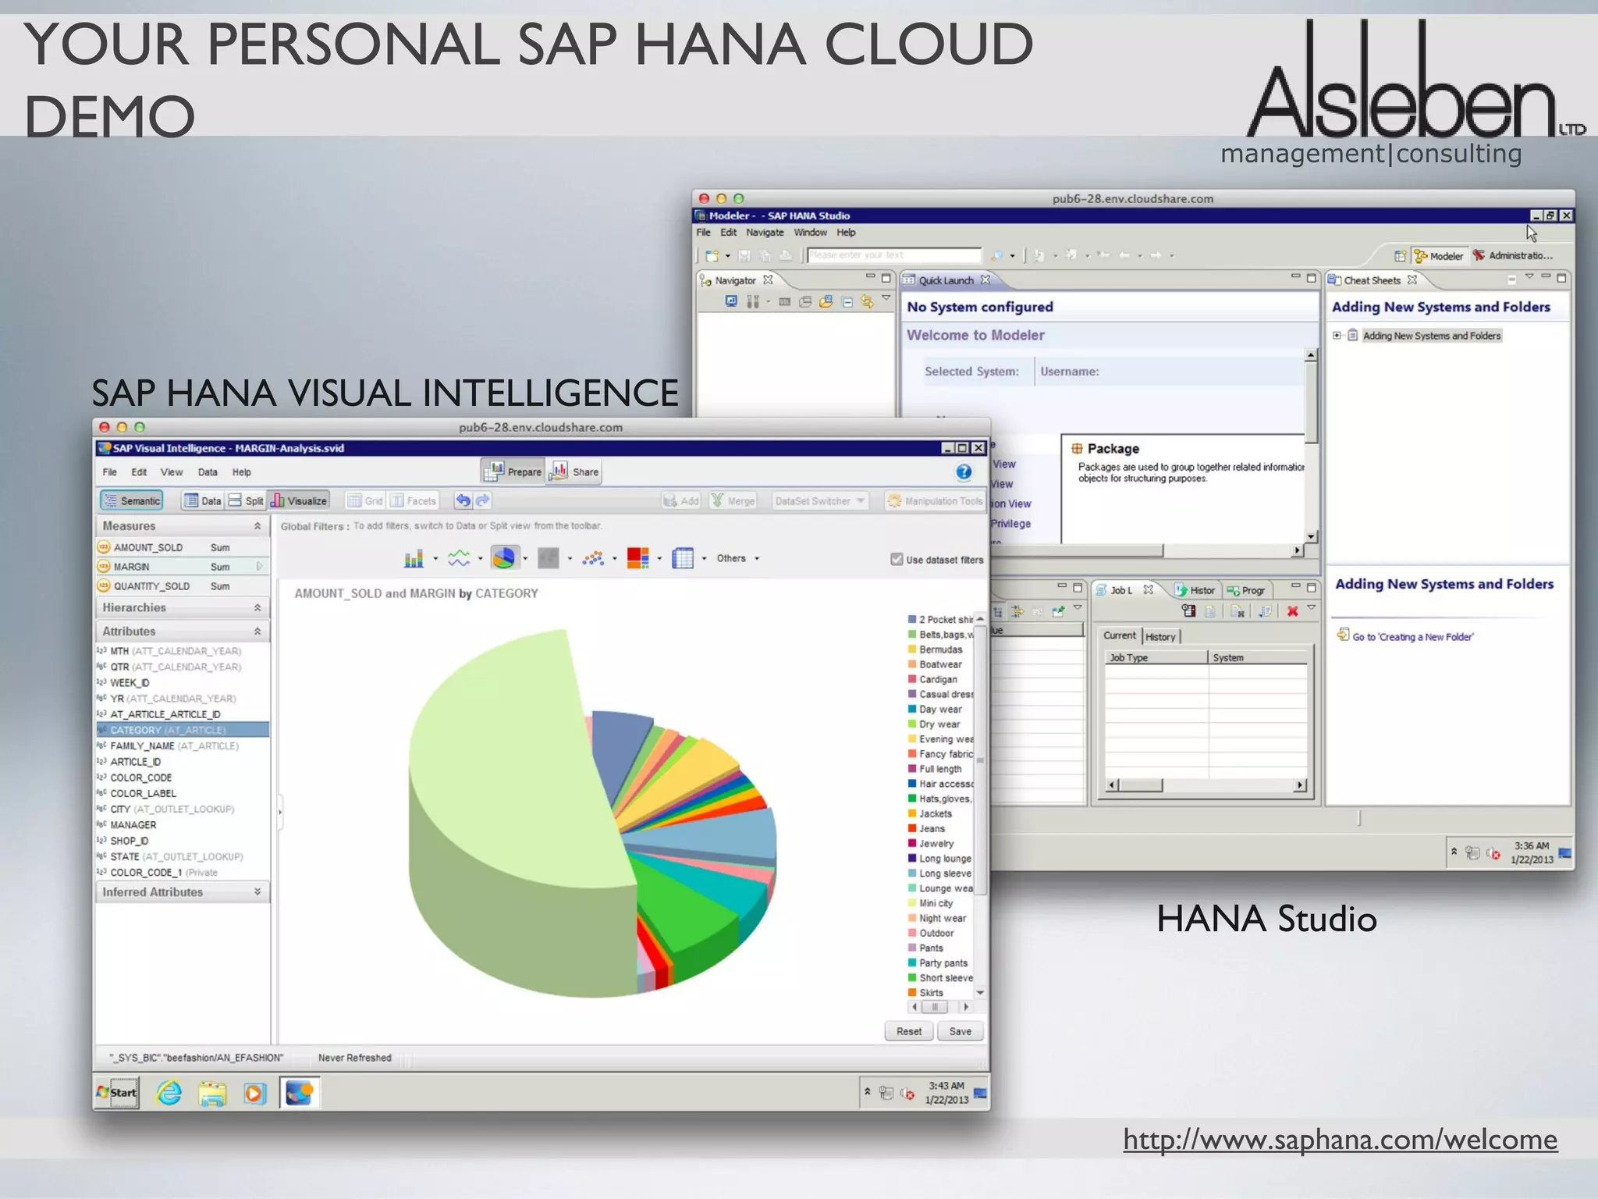This screenshot has height=1199, width=1598.
Task: Switch to Administration perspective in HANA Studio
Action: point(1514,256)
